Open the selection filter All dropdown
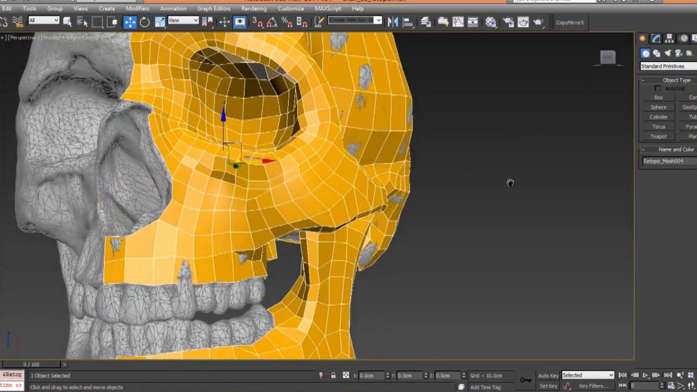697x392 pixels. click(44, 21)
